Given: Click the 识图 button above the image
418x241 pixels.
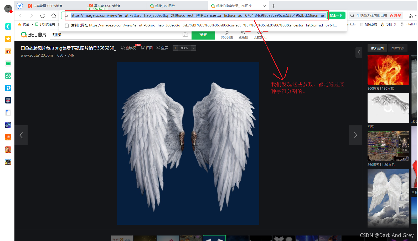Looking at the screenshot, I should pos(147,48).
